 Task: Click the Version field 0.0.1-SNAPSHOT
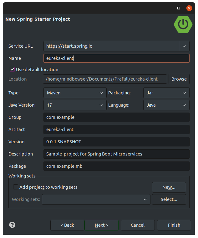(x=116, y=142)
